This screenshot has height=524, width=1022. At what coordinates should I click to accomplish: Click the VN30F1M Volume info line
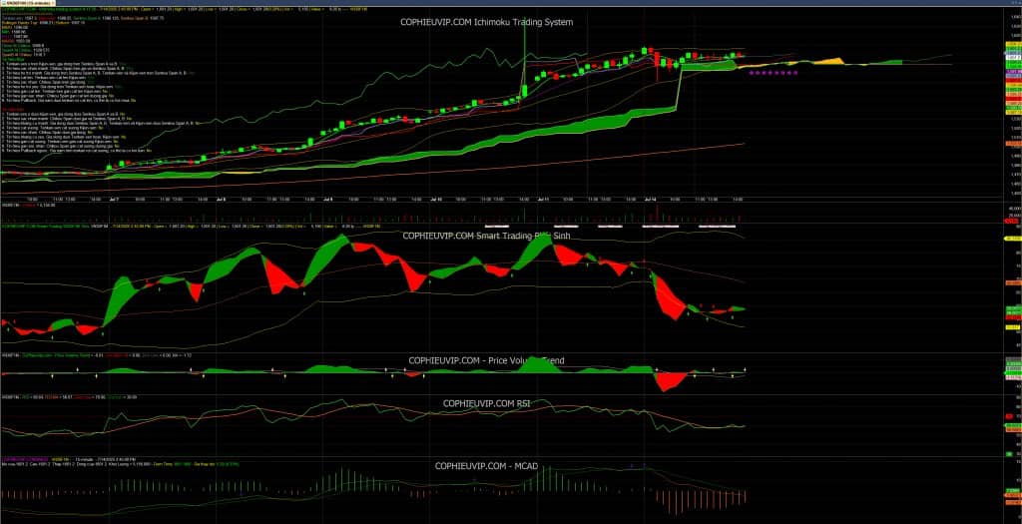[29, 205]
